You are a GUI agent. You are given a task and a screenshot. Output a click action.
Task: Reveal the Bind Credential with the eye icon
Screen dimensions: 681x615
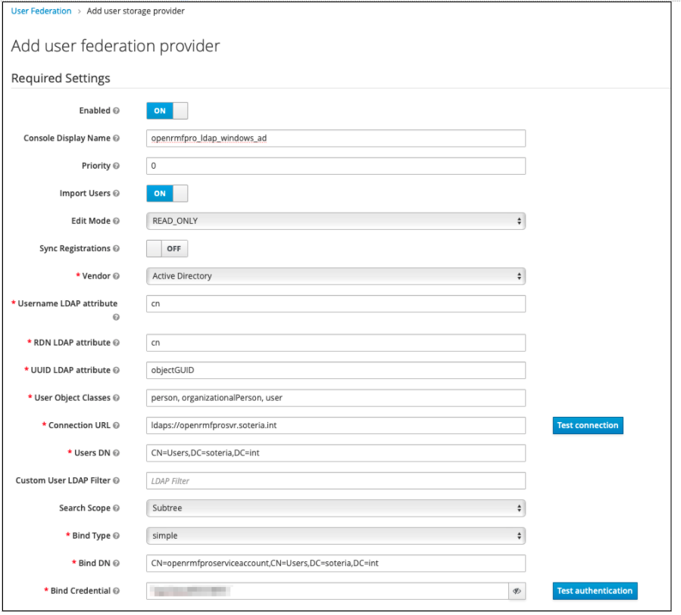pyautogui.click(x=516, y=591)
